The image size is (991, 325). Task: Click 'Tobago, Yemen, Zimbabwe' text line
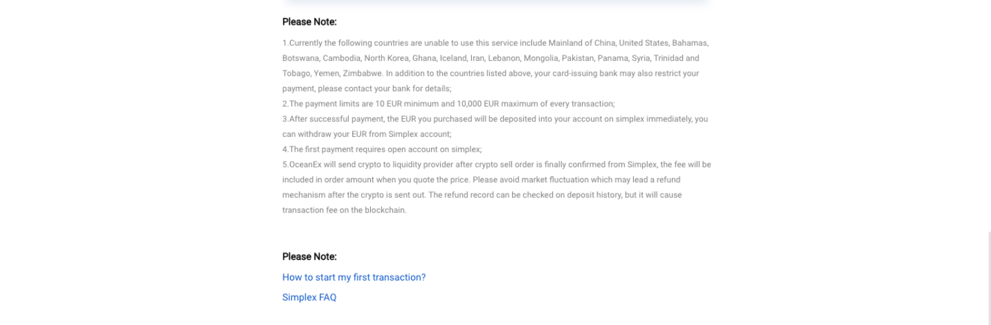[x=333, y=74]
